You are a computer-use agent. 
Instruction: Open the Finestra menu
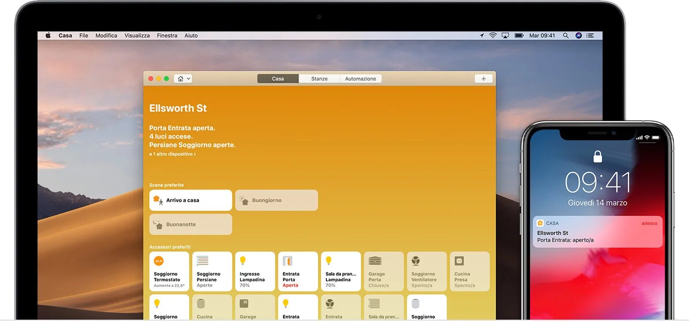(x=167, y=35)
